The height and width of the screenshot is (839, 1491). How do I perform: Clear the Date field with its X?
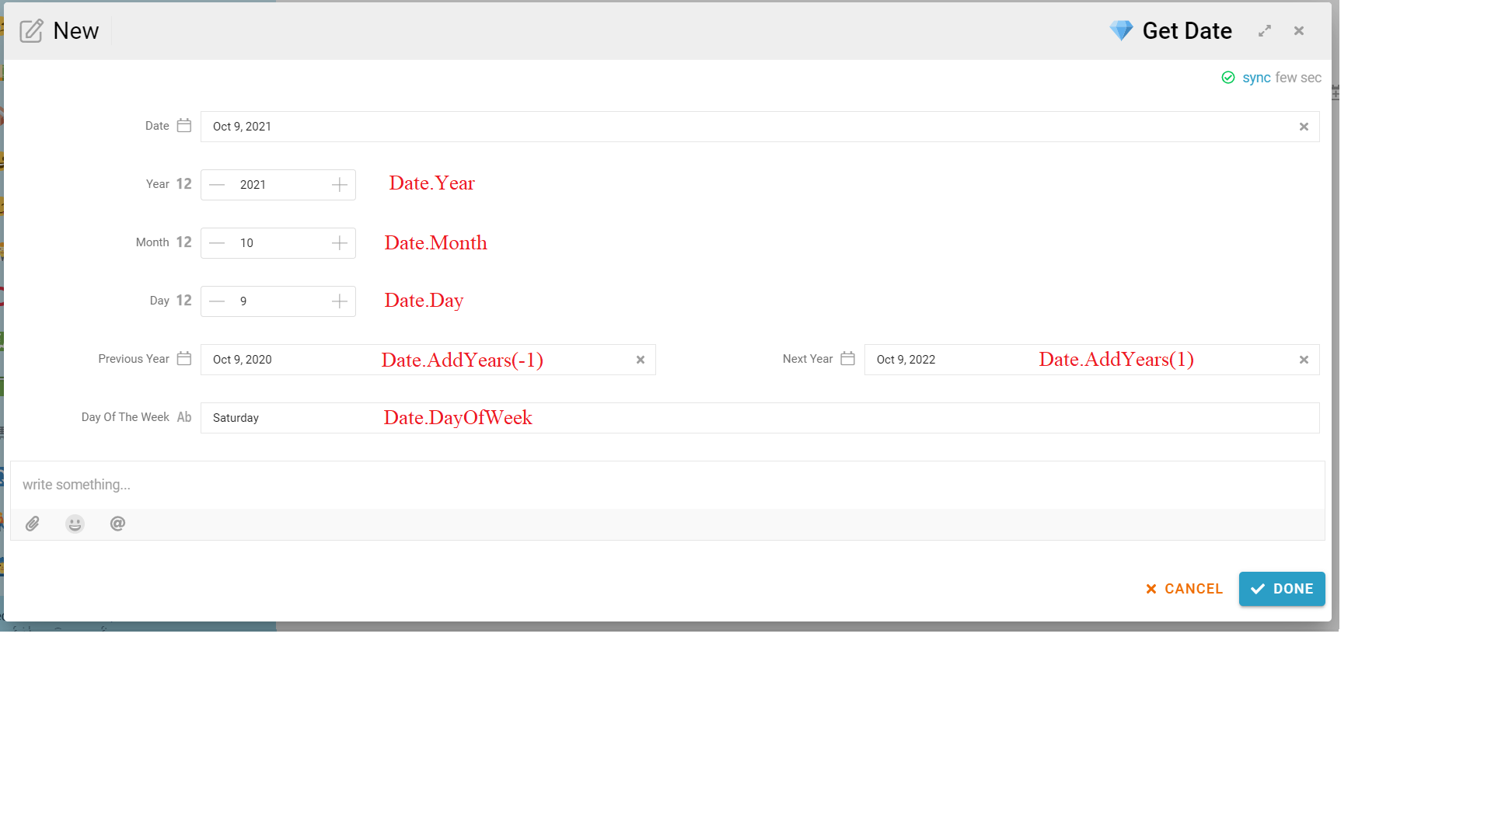(x=1304, y=127)
